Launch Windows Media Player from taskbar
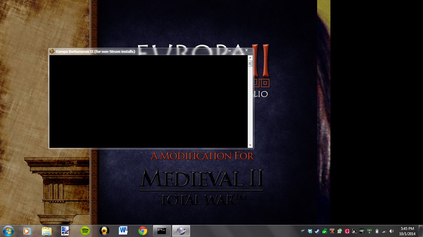The width and height of the screenshot is (423, 237). [x=27, y=231]
